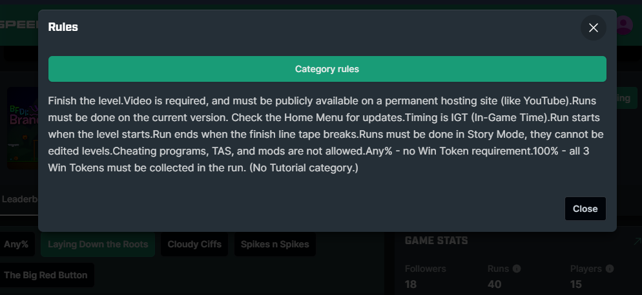Click the Rules dialog title

63,28
